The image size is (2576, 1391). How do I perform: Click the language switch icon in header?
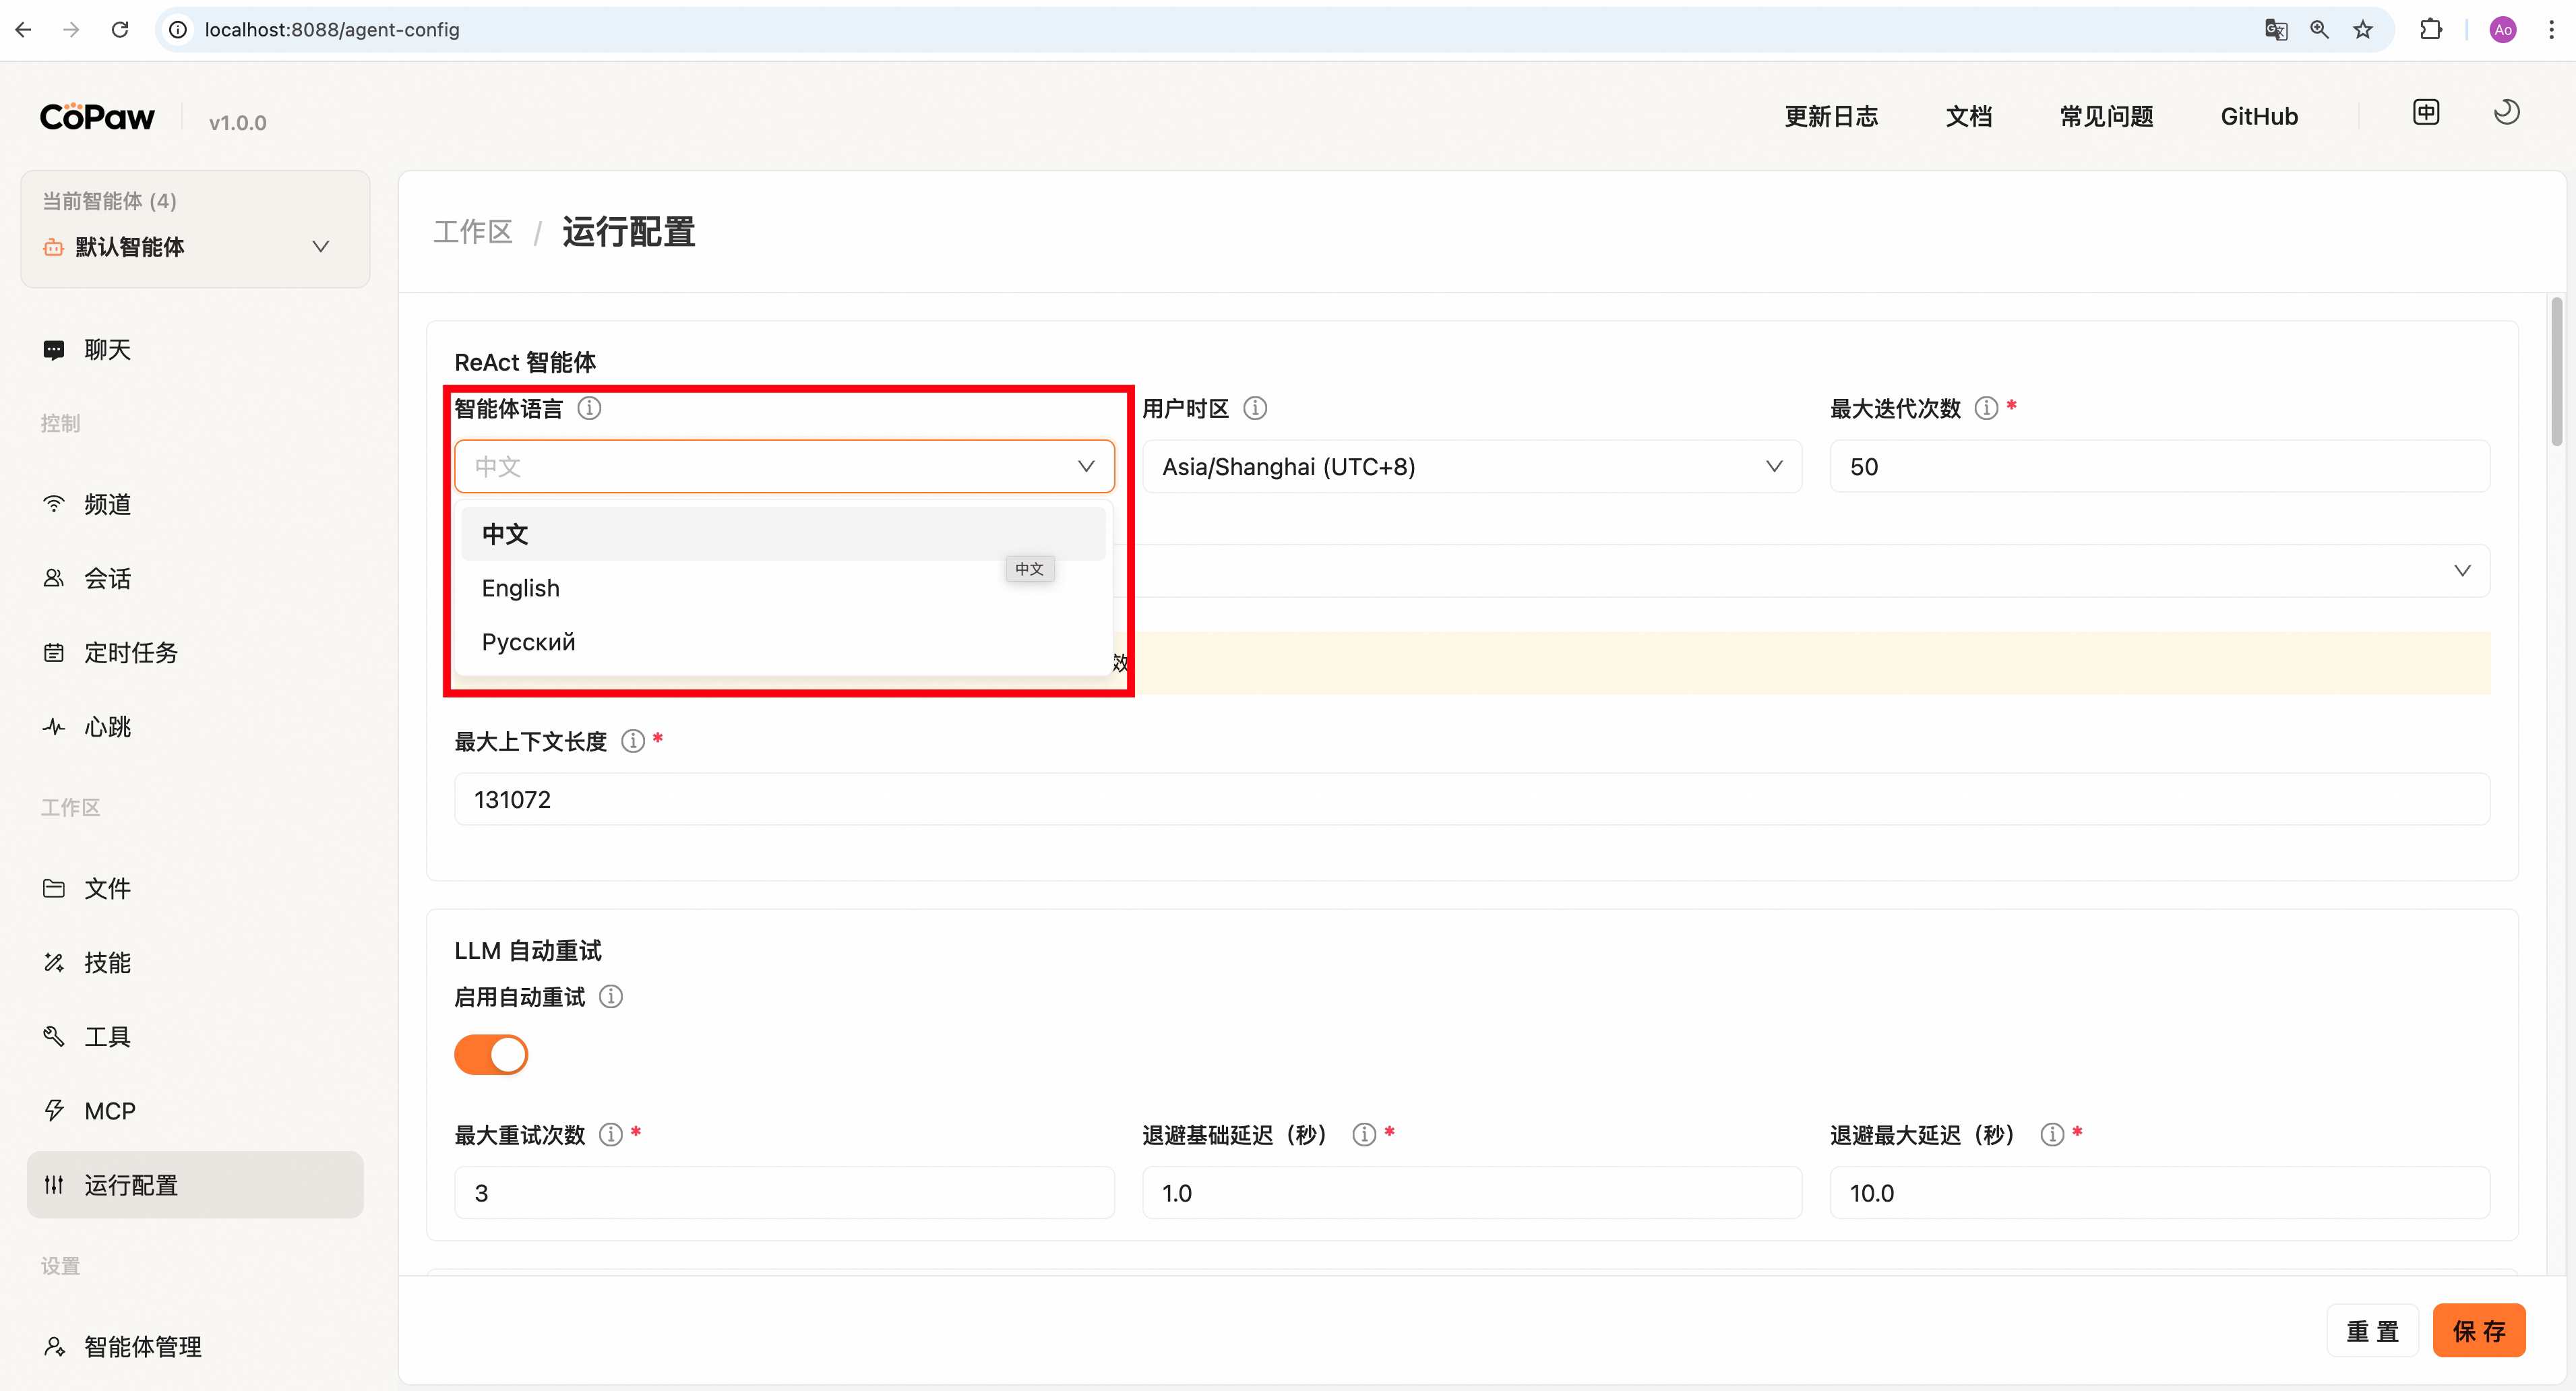[x=2426, y=113]
